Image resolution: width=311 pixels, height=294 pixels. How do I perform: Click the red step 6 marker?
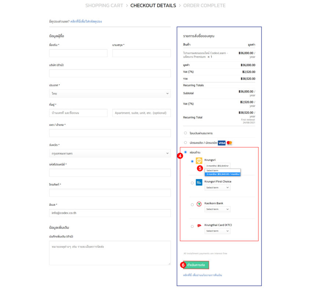[x=183, y=265]
